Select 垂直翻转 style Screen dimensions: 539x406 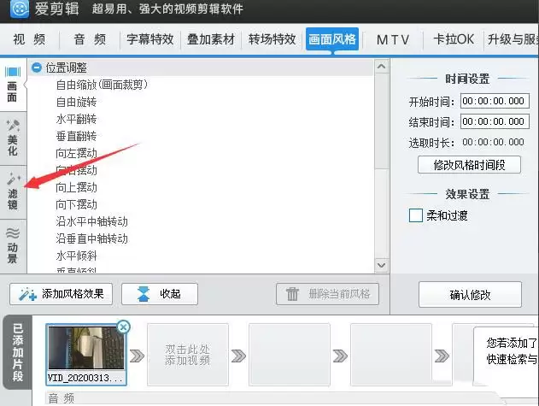coord(76,136)
